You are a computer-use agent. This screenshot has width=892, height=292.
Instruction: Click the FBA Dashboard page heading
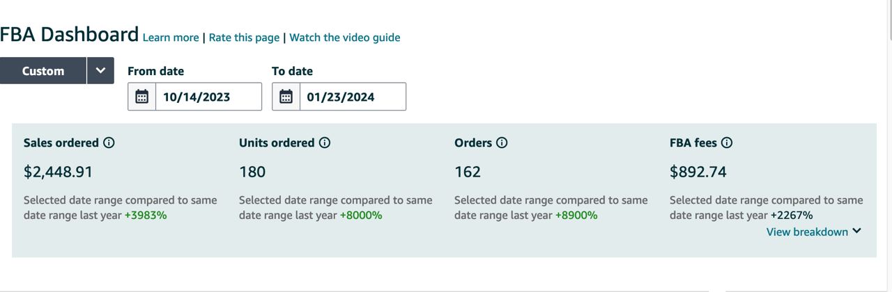(69, 34)
